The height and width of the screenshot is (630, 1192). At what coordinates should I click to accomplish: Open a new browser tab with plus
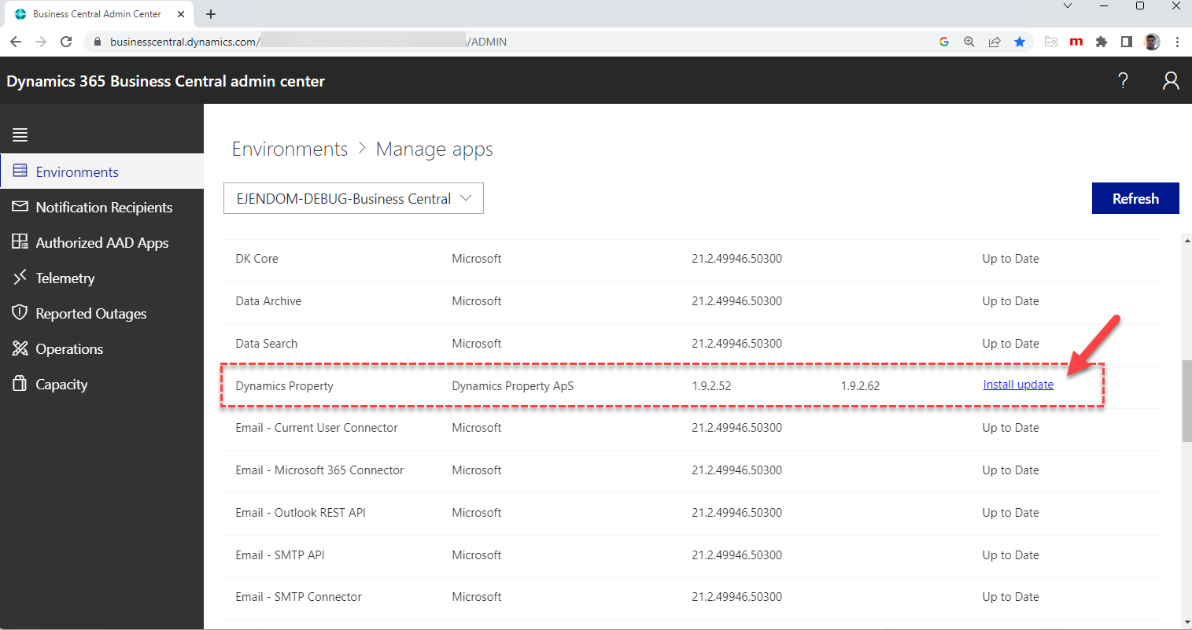coord(211,14)
